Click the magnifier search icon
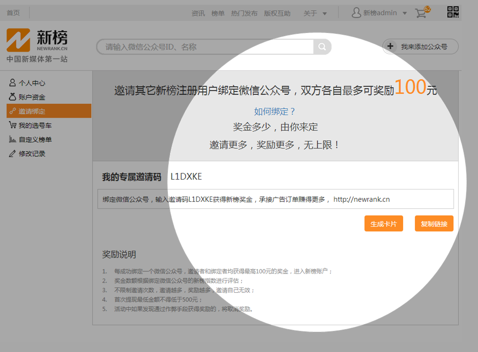 (322, 47)
